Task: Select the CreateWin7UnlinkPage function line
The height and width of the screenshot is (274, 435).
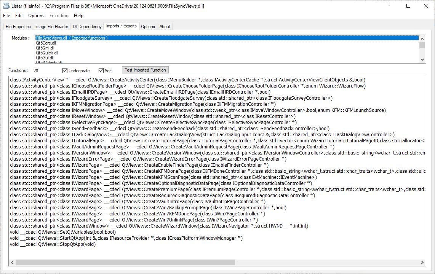Action: 134,220
